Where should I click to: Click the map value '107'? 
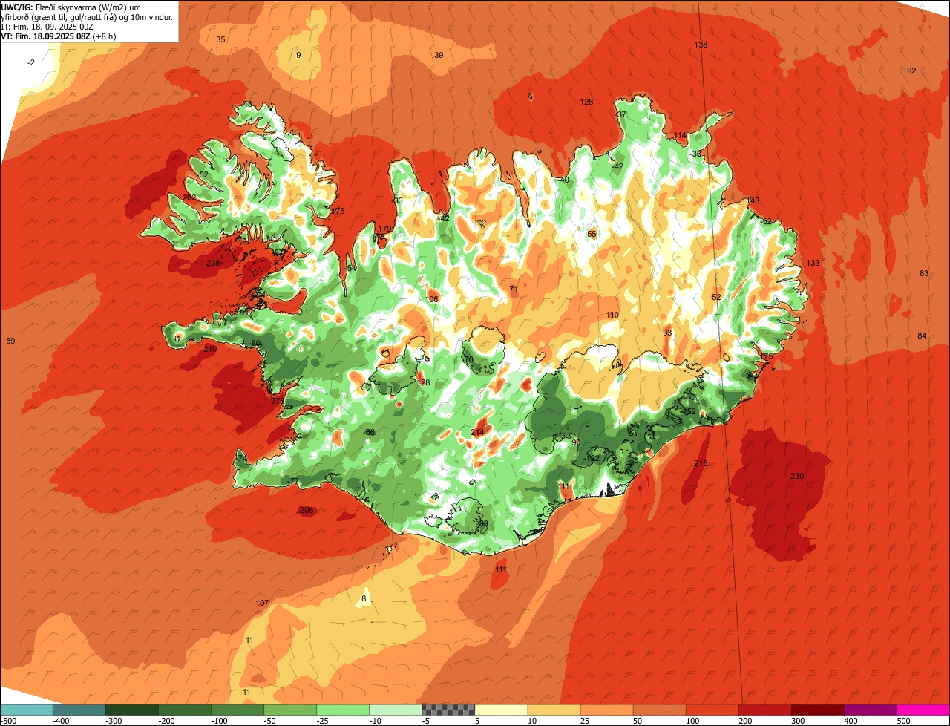(x=262, y=603)
